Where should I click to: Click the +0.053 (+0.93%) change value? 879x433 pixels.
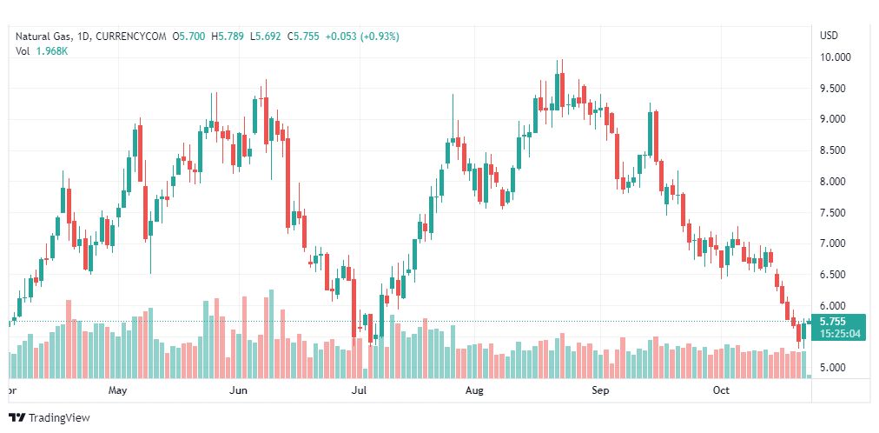pos(360,37)
